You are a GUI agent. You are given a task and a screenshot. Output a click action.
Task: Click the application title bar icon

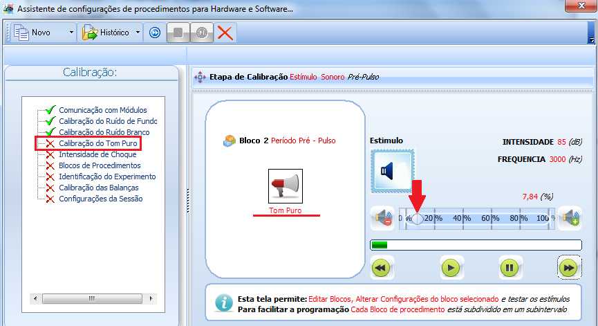pyautogui.click(x=8, y=8)
